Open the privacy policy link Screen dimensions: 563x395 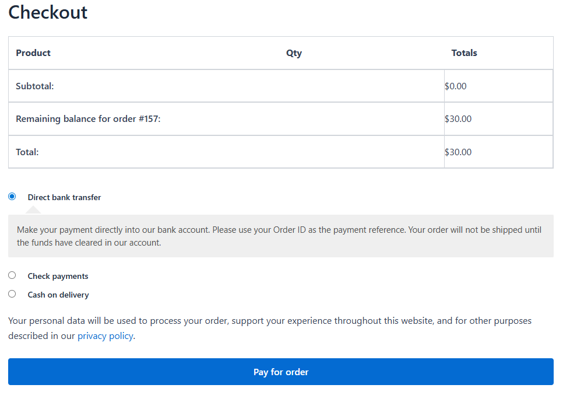click(x=105, y=335)
